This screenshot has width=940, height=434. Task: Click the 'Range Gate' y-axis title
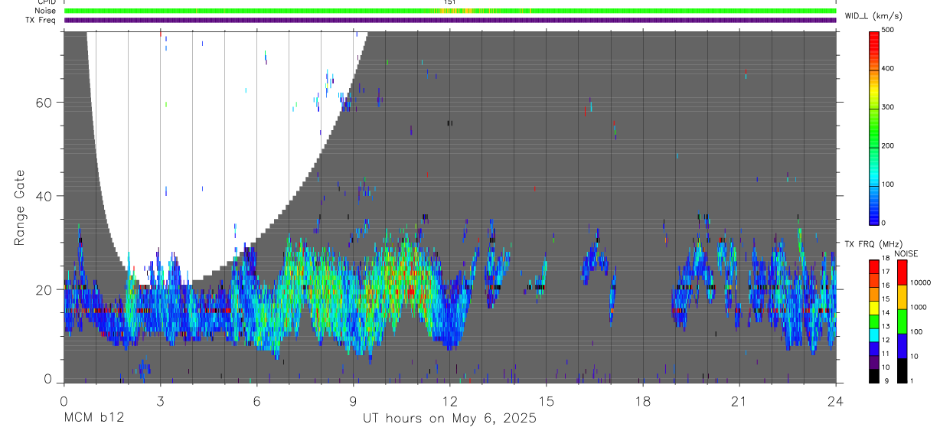tap(20, 207)
